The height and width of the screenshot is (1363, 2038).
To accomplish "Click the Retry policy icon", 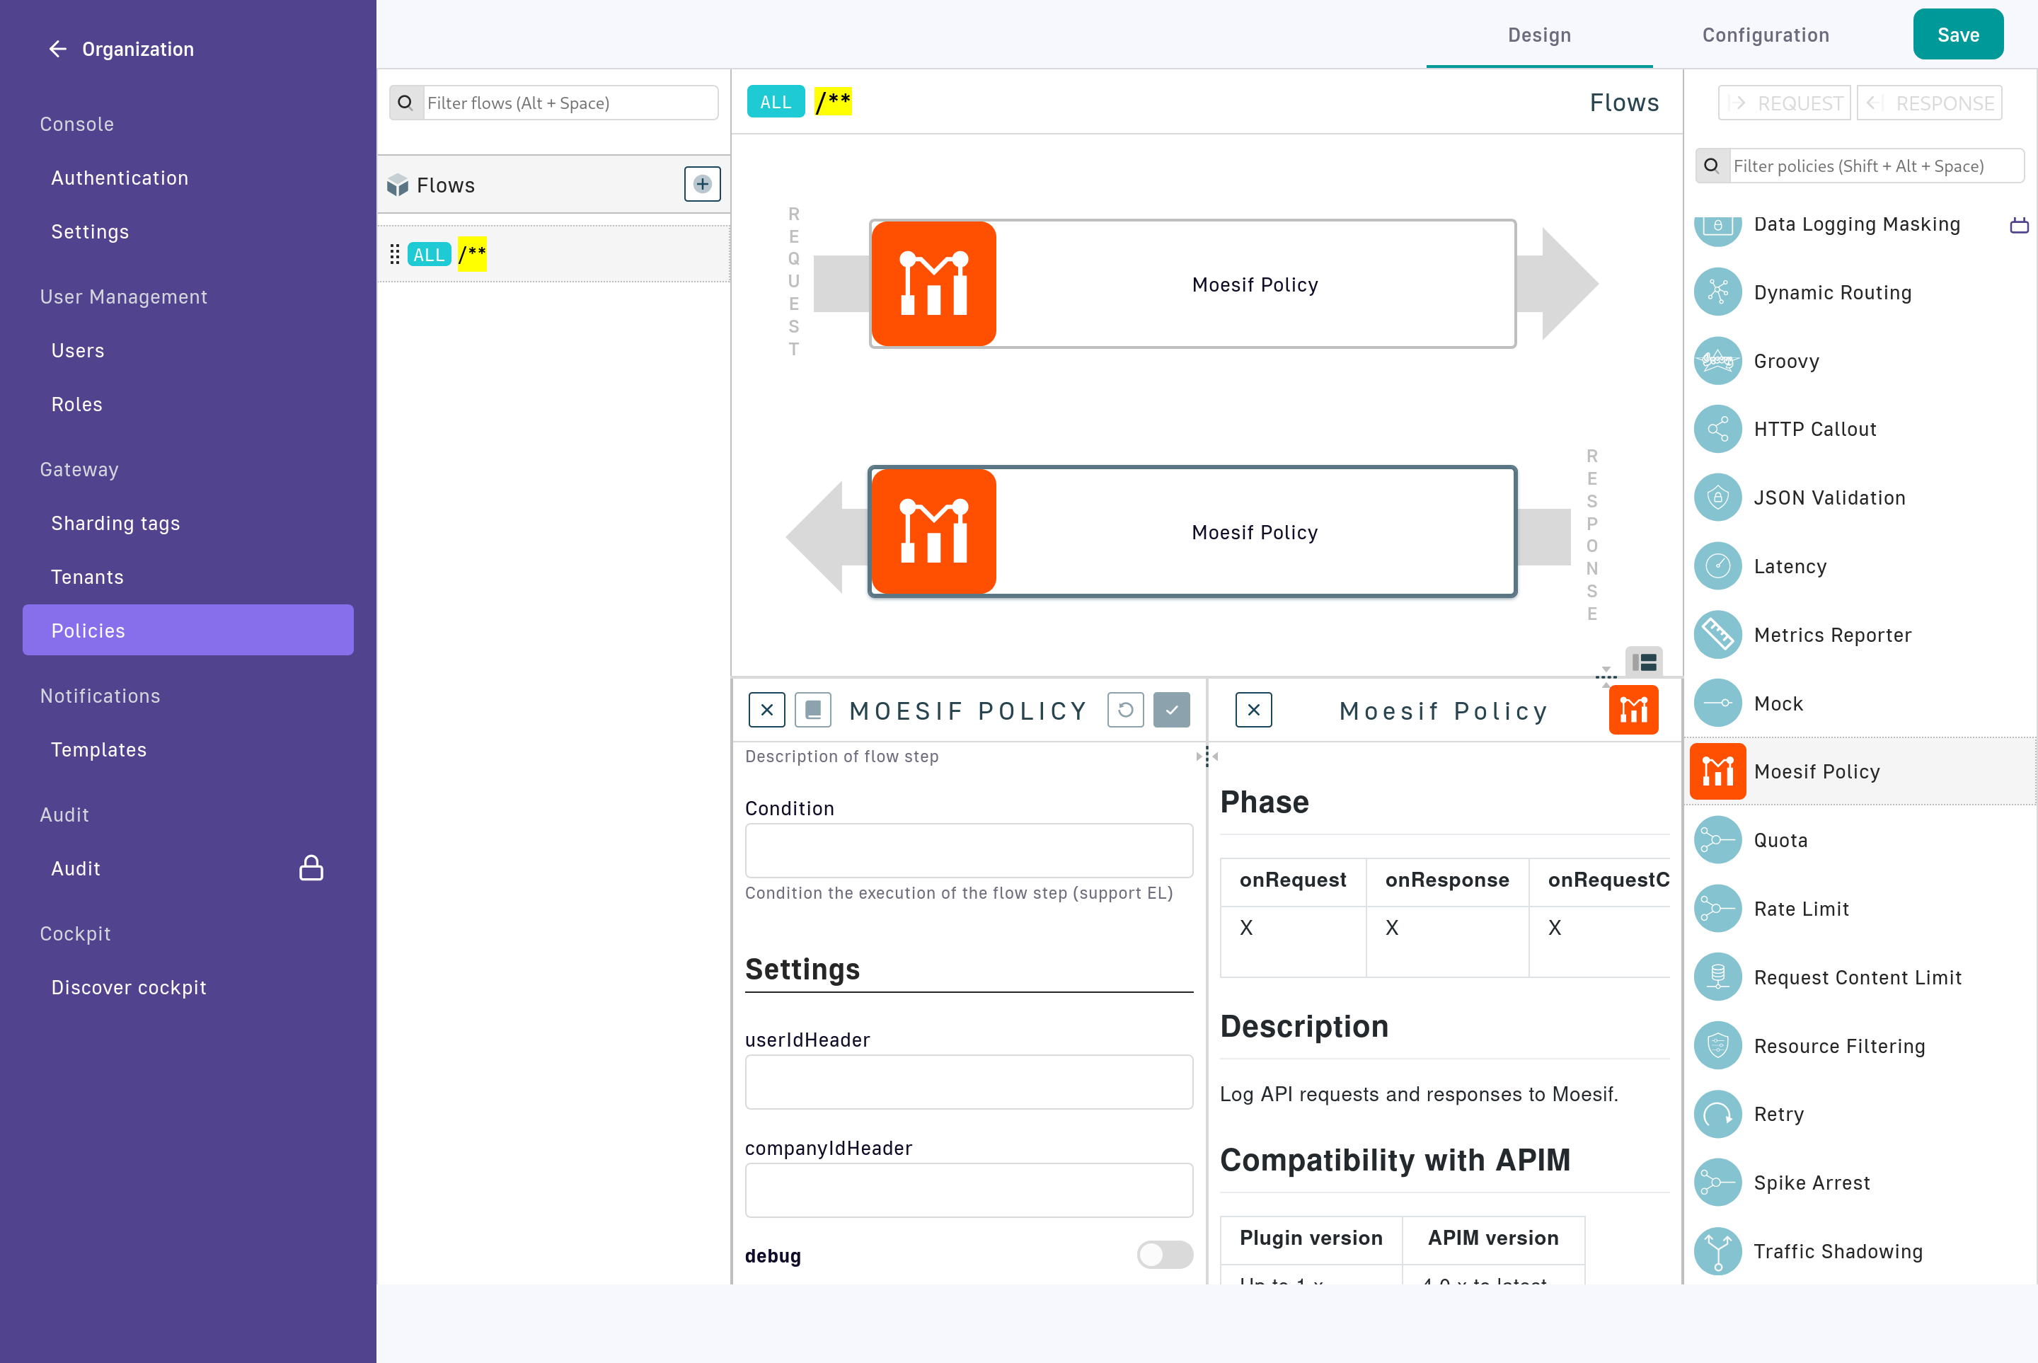I will coord(1718,1113).
